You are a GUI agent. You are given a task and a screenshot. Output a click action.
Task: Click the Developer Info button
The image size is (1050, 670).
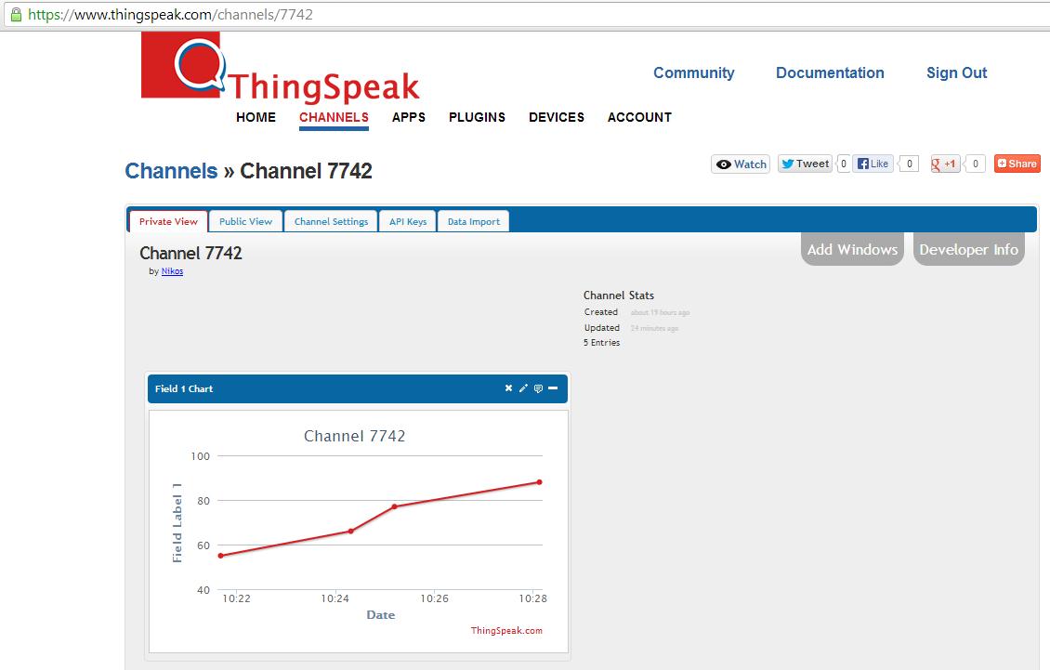click(x=969, y=249)
